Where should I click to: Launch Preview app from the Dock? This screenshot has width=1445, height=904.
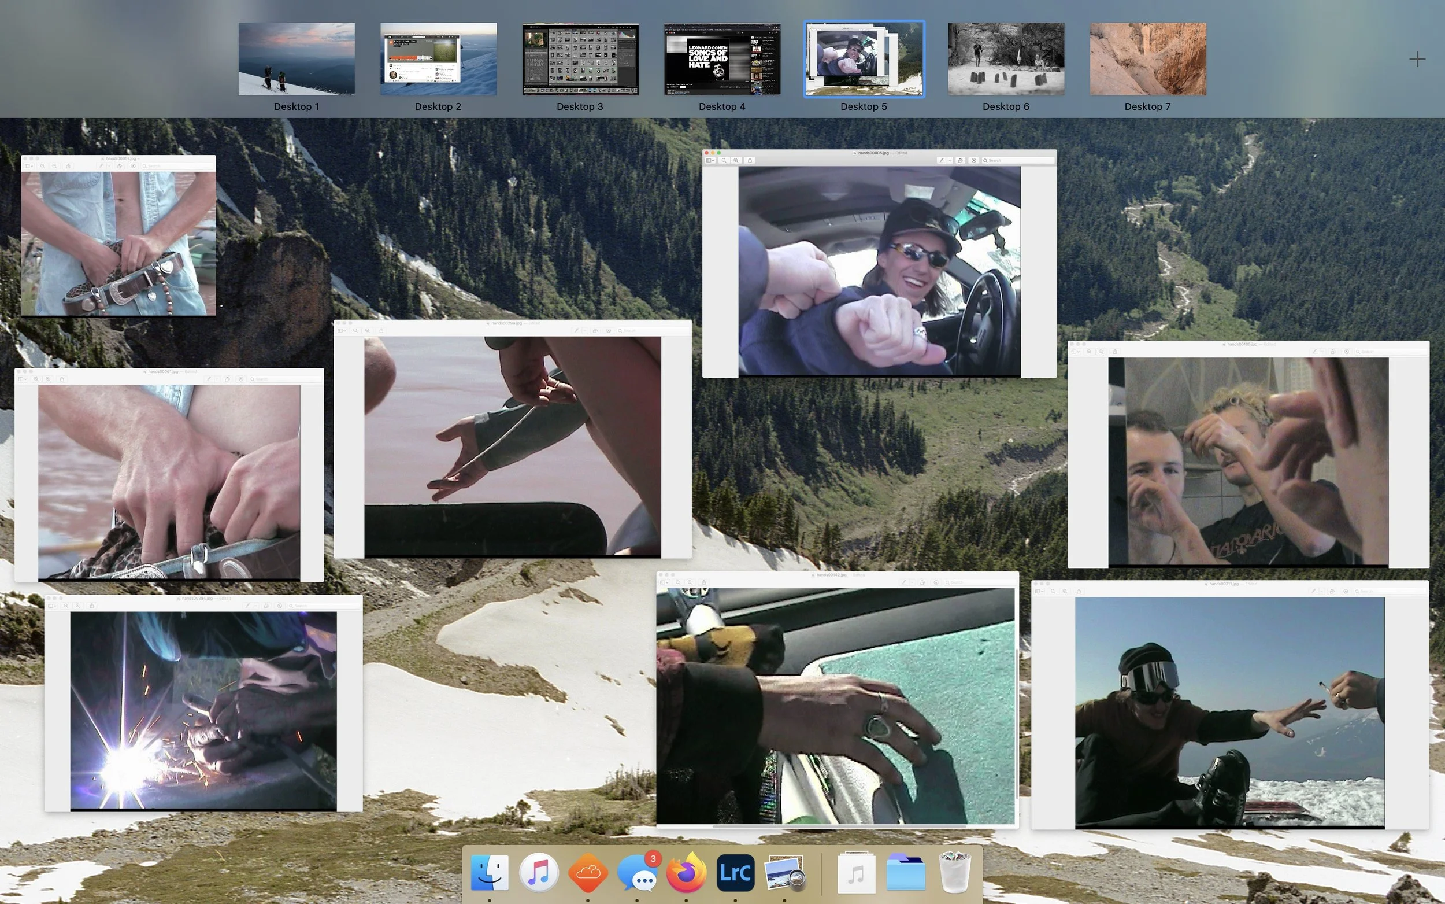coord(784,872)
